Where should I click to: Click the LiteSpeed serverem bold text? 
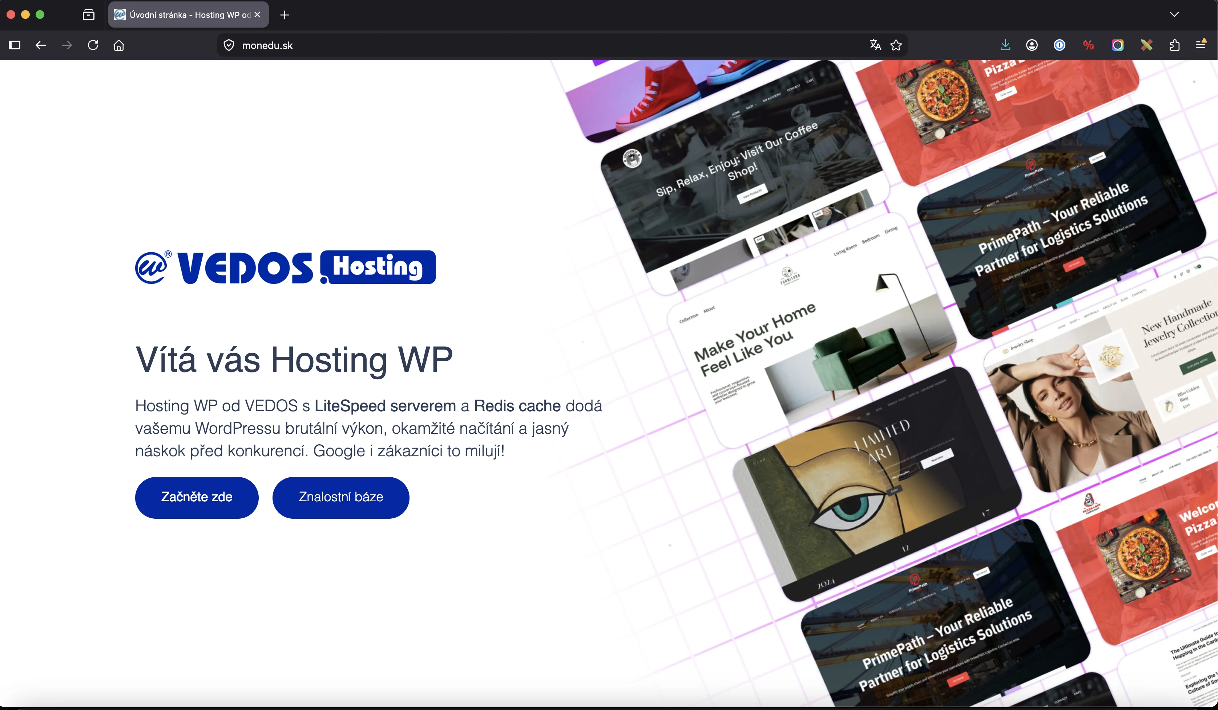pos(385,406)
